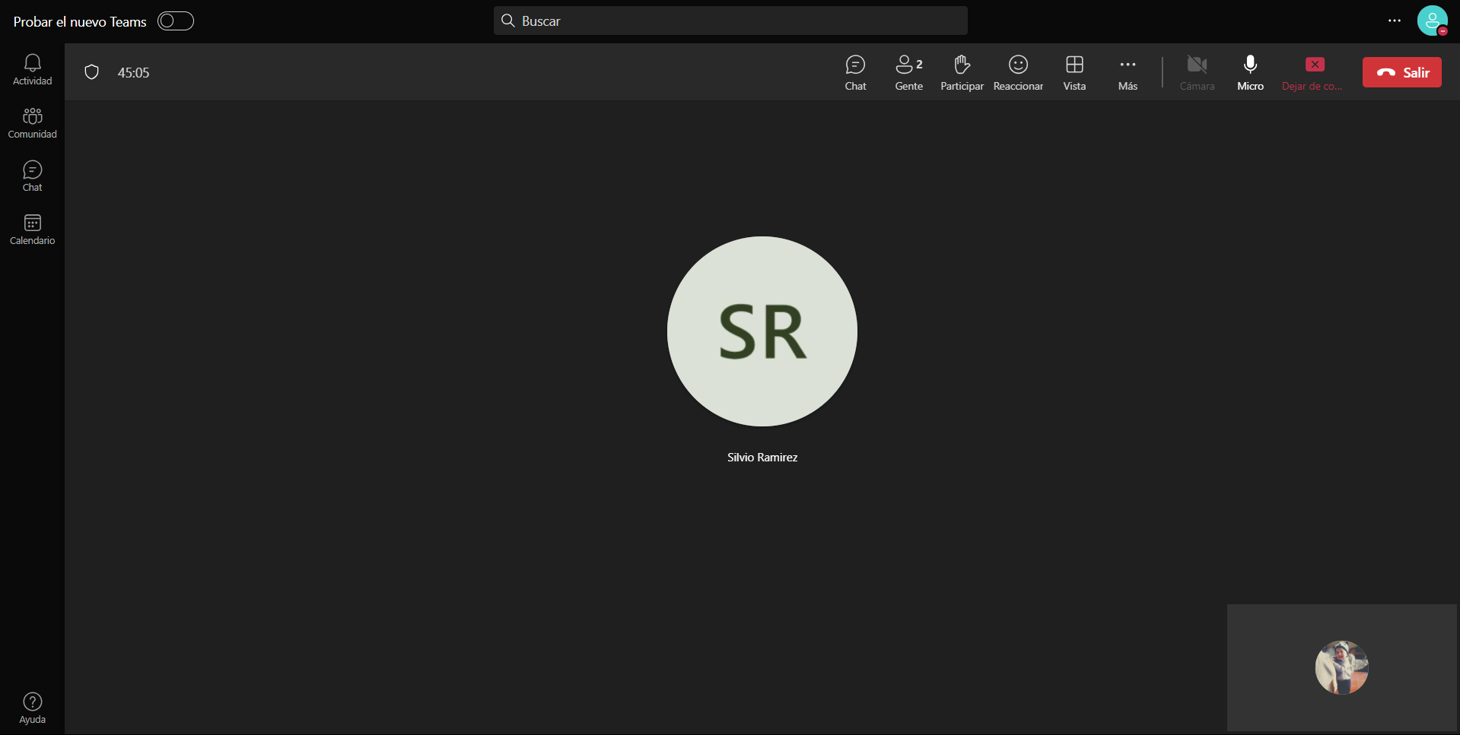
Task: Click the meeting shield security icon
Action: pyautogui.click(x=92, y=72)
